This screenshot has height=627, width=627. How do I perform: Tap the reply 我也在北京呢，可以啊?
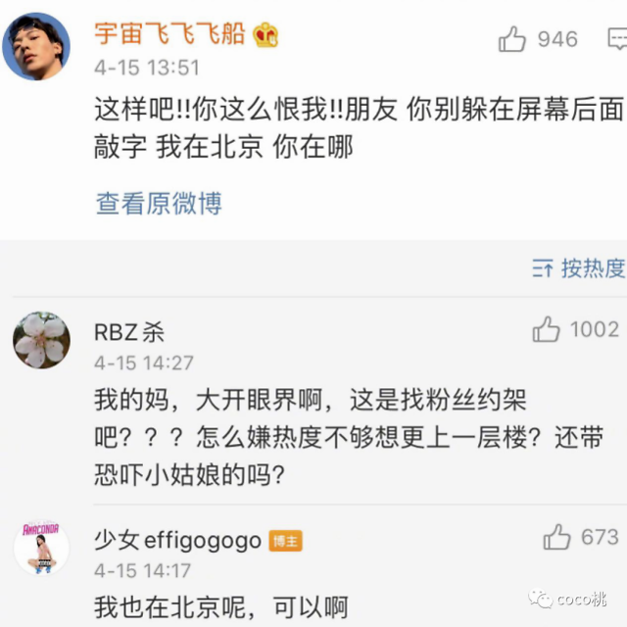click(220, 606)
